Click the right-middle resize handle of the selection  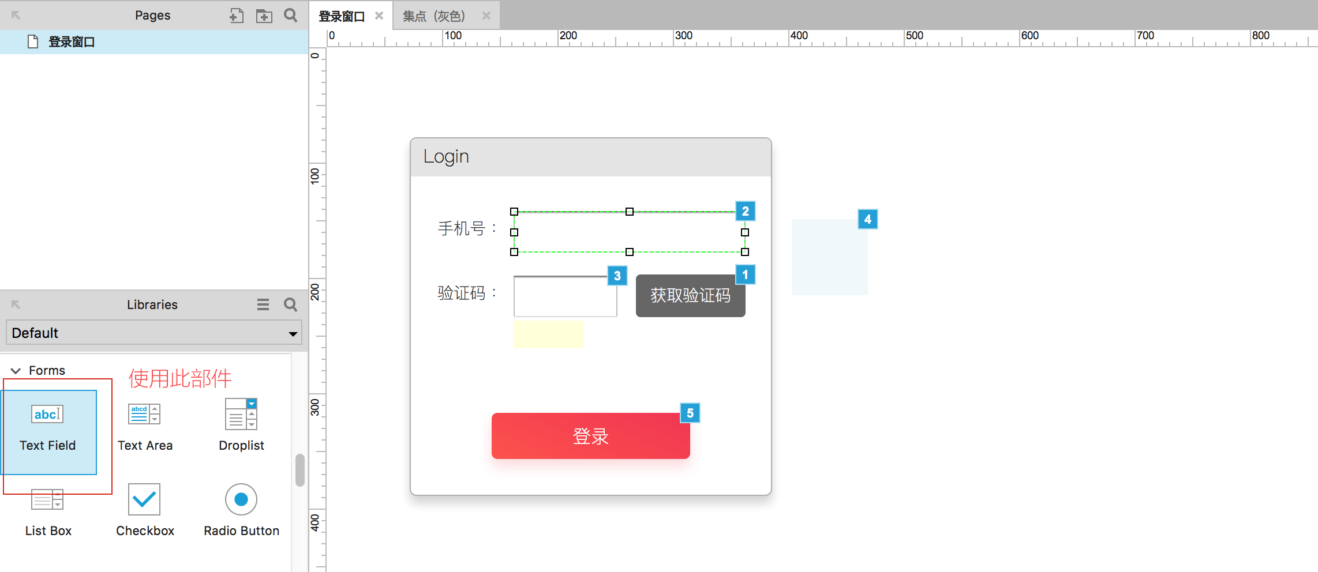745,232
